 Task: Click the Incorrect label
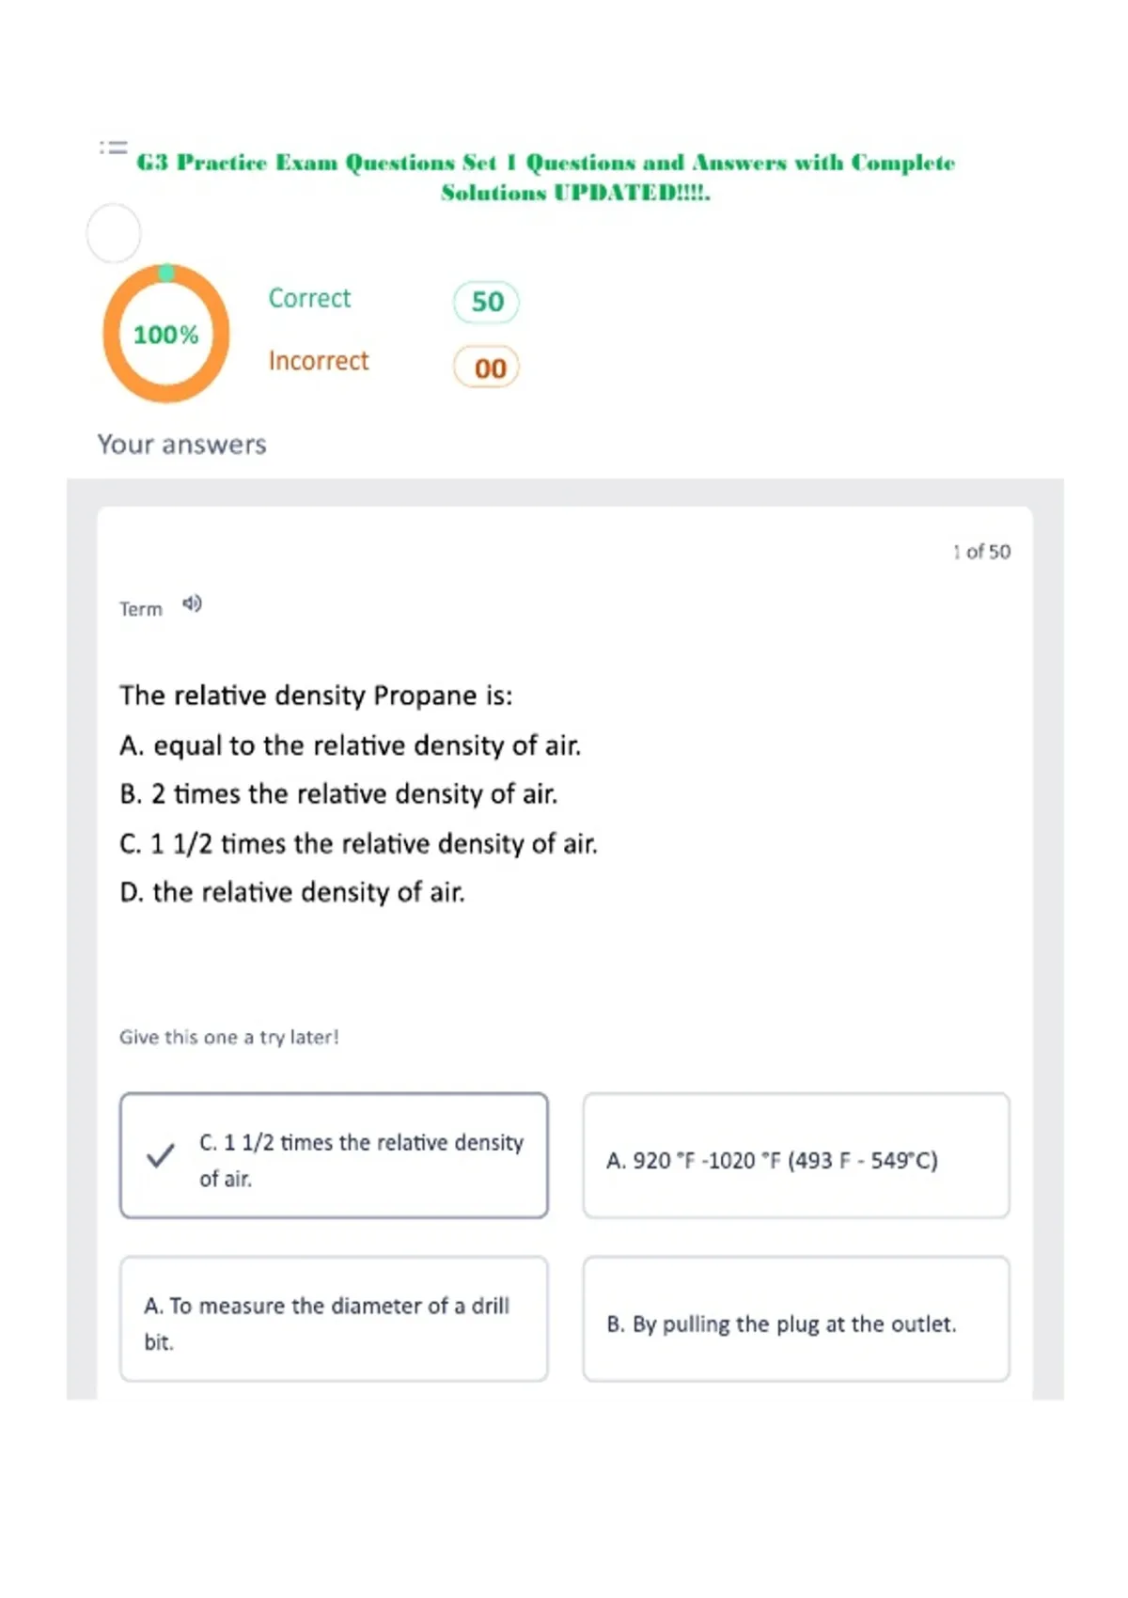pos(319,361)
